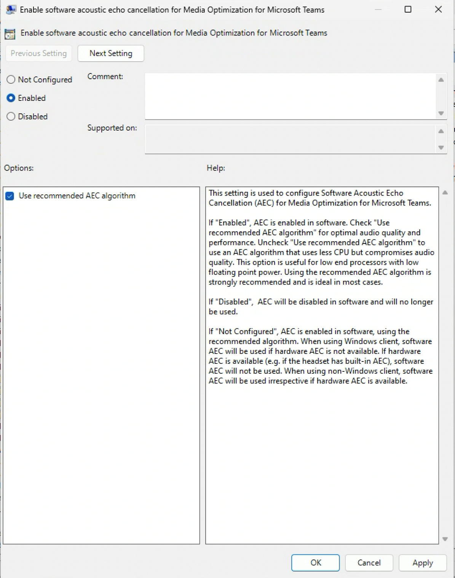Click the disabled Previous Setting button

38,53
